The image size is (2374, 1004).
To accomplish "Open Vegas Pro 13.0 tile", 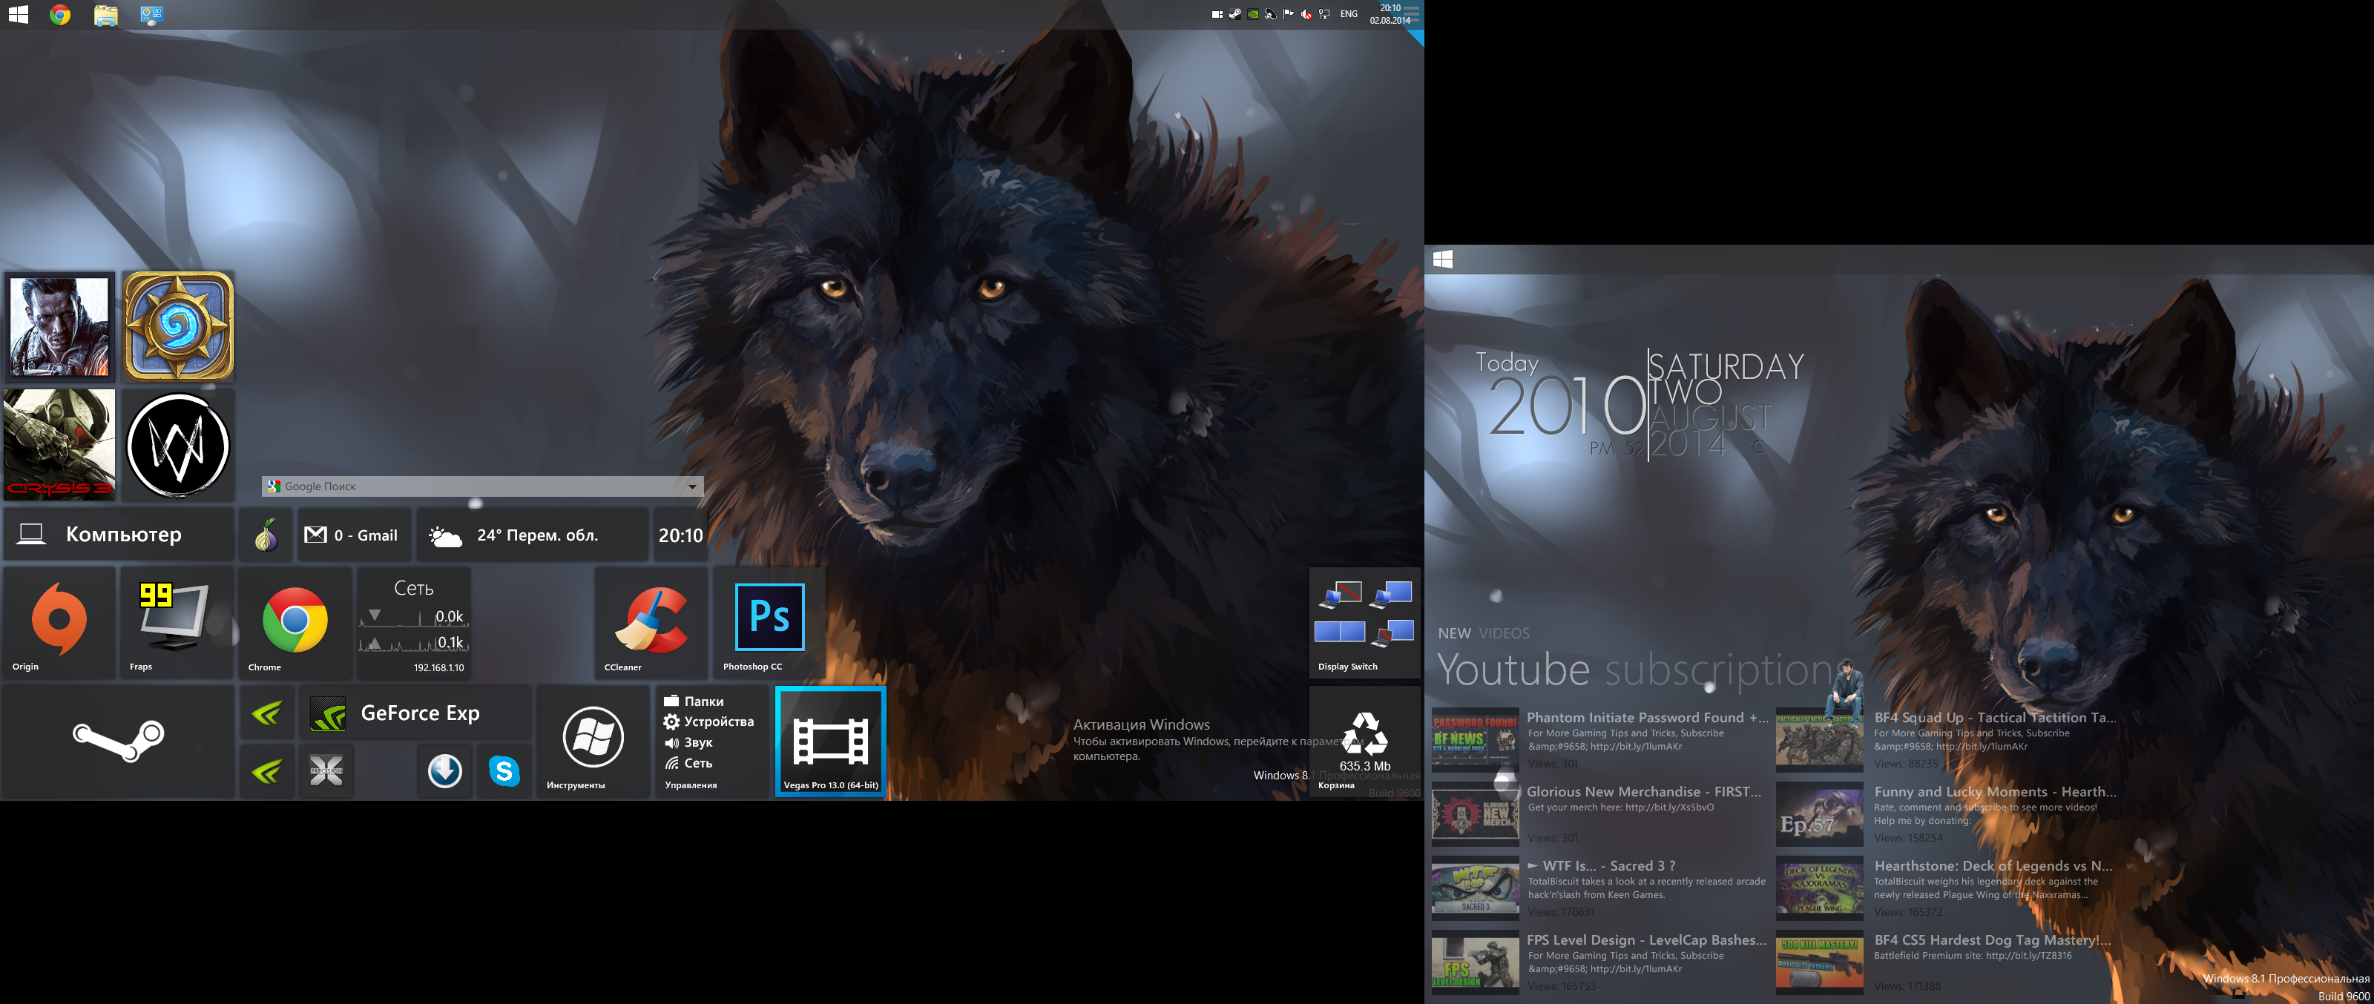I will pyautogui.click(x=830, y=742).
